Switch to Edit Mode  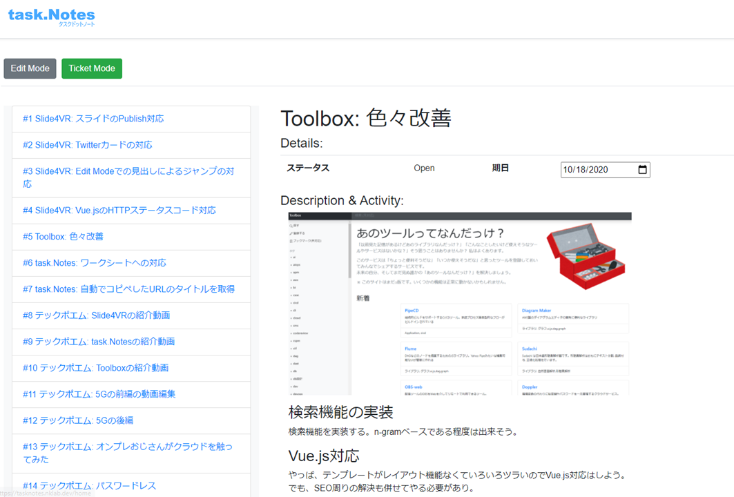tap(30, 68)
